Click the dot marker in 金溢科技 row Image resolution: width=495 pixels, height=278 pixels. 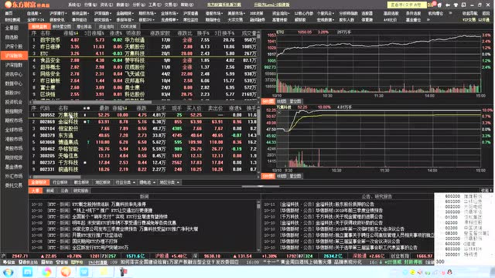tap(84, 122)
